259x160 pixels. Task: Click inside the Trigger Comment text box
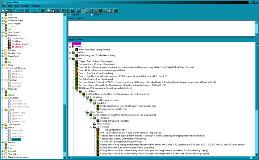(162, 28)
